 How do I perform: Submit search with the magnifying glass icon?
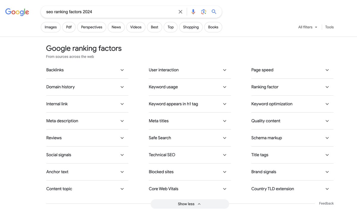(x=214, y=12)
